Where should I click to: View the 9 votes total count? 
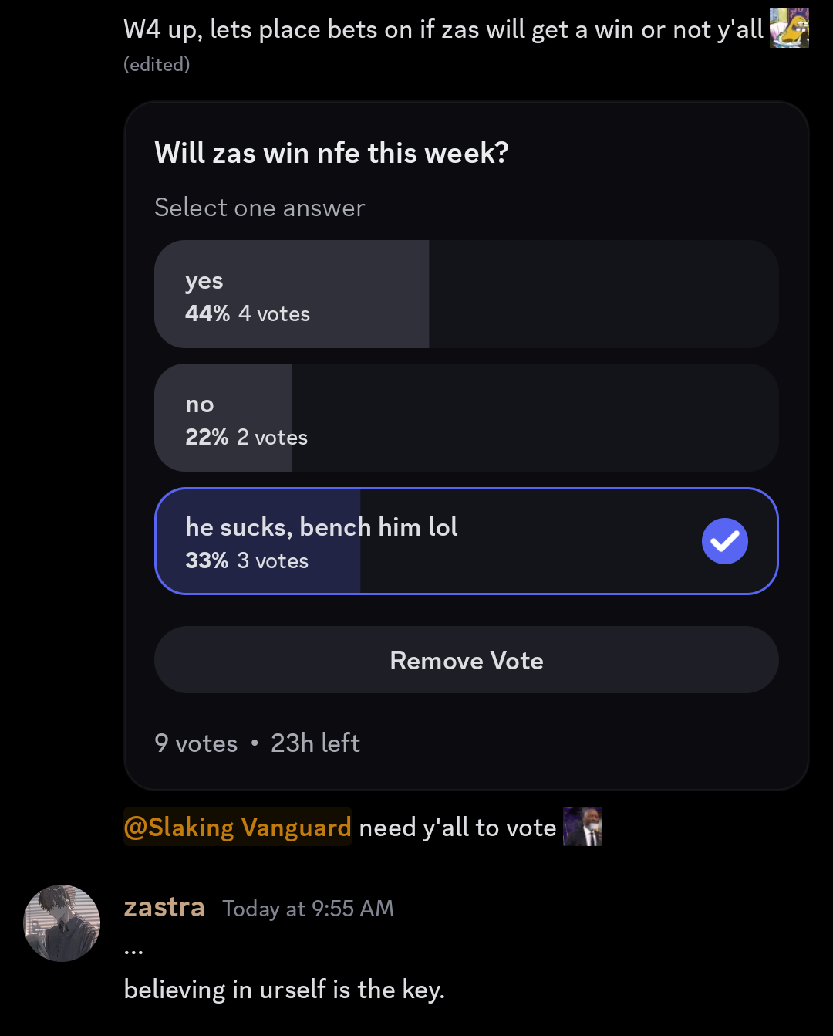coord(196,743)
